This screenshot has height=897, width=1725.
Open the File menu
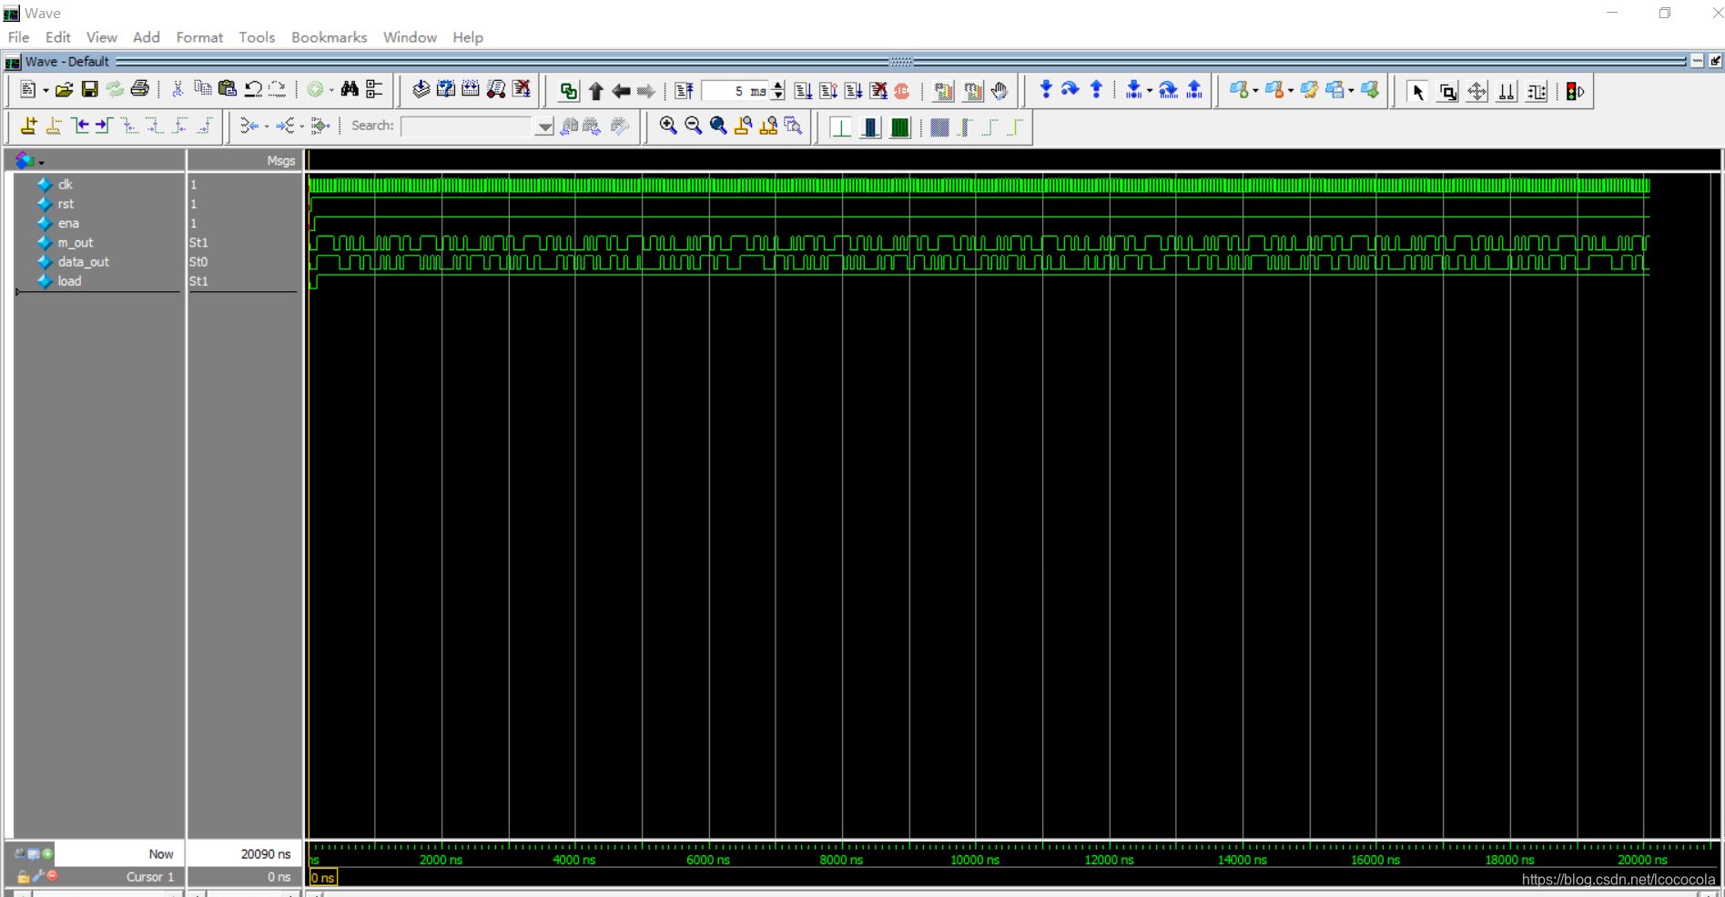[x=18, y=37]
